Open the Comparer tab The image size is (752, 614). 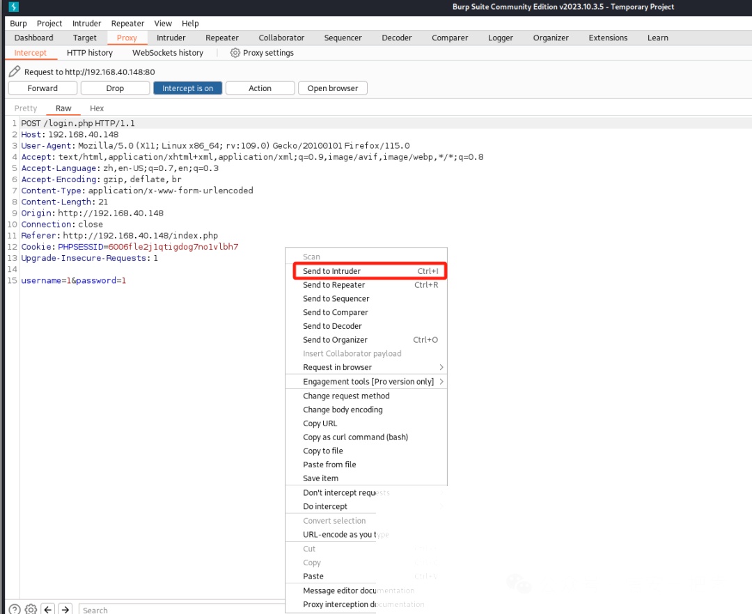[x=450, y=38]
